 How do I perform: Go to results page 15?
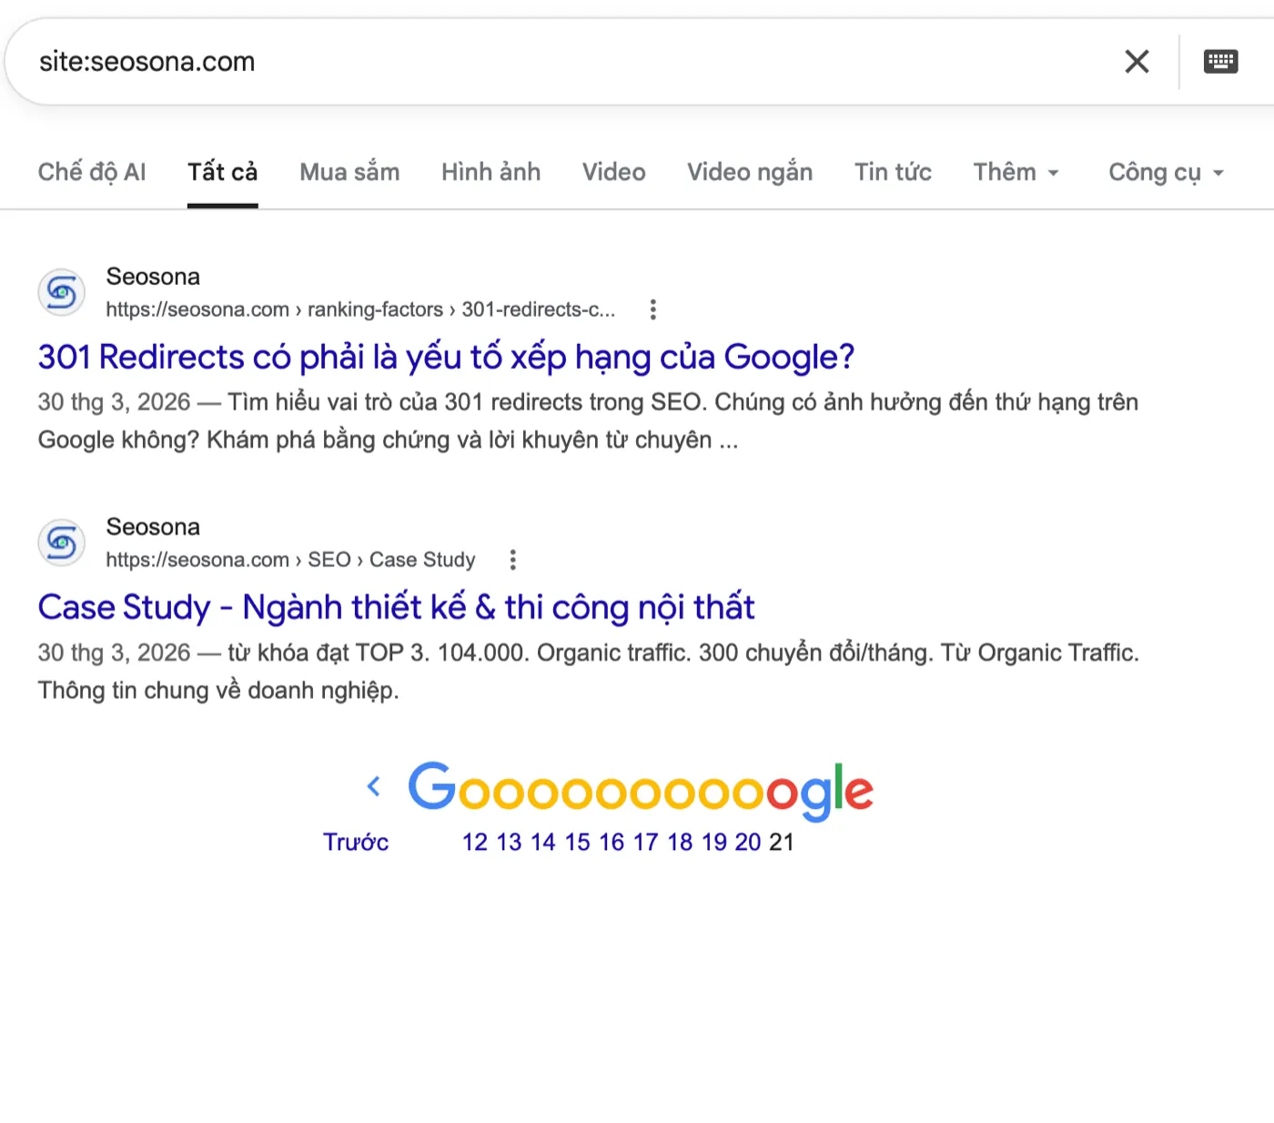pos(577,843)
